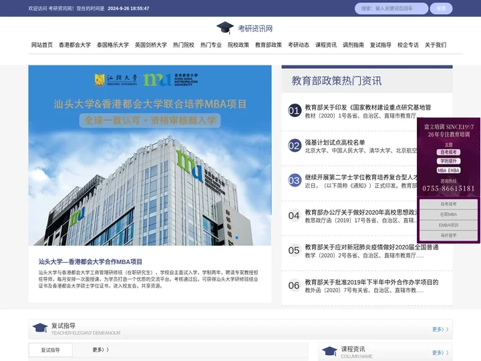Viewport: 481px width, 361px height.
Task: Click the graduation cap site logo
Action: pyautogui.click(x=225, y=28)
